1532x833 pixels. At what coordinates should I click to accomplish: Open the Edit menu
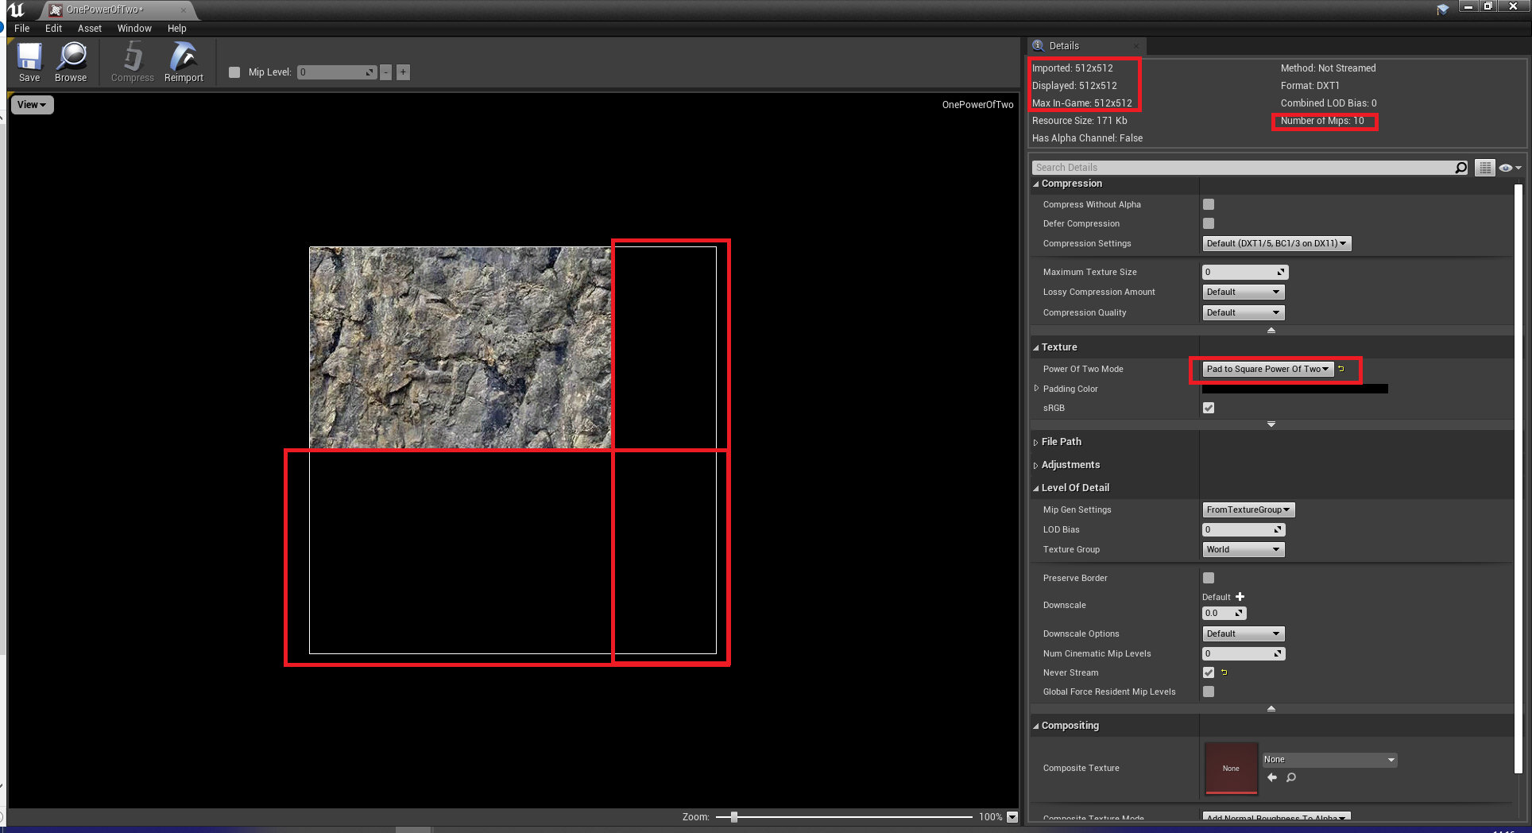53,29
